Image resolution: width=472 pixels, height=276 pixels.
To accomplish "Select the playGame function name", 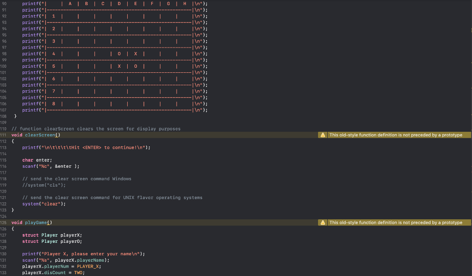I will tap(37, 222).
